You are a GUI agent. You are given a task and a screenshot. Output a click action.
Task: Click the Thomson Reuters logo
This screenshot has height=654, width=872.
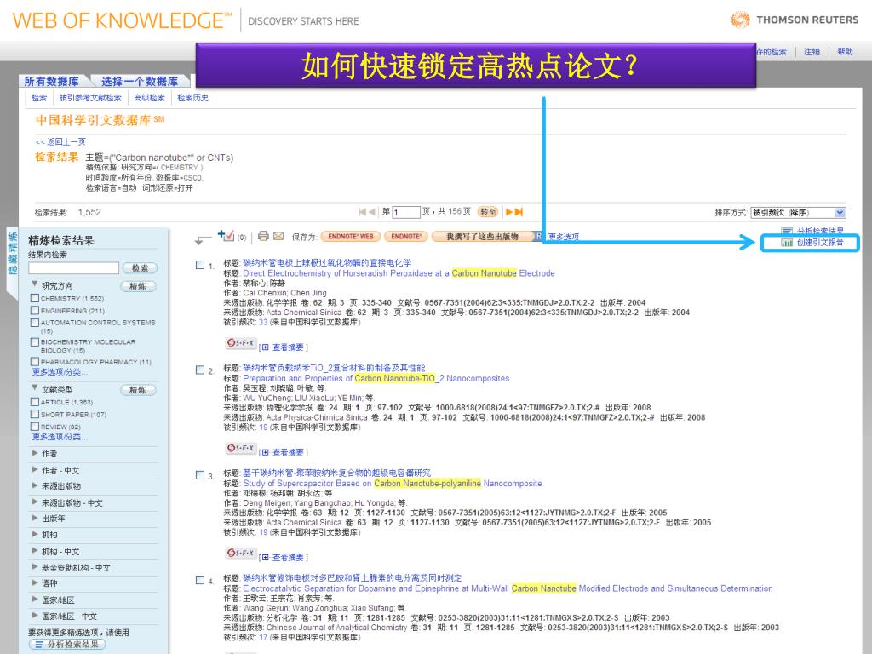pos(795,20)
